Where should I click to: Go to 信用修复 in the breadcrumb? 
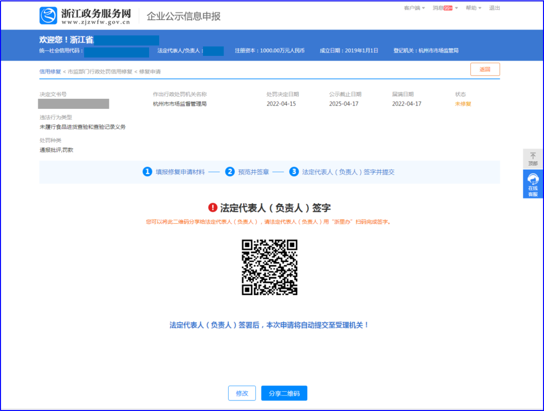pyautogui.click(x=50, y=72)
